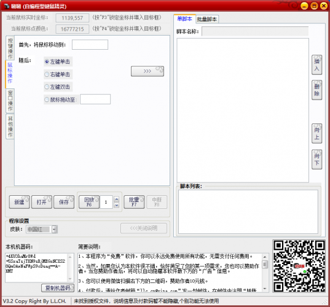Viewport: 330px width, 307px height.
Task: Click the 简要说明 scrollbar thumb
Action: (x=265, y=265)
